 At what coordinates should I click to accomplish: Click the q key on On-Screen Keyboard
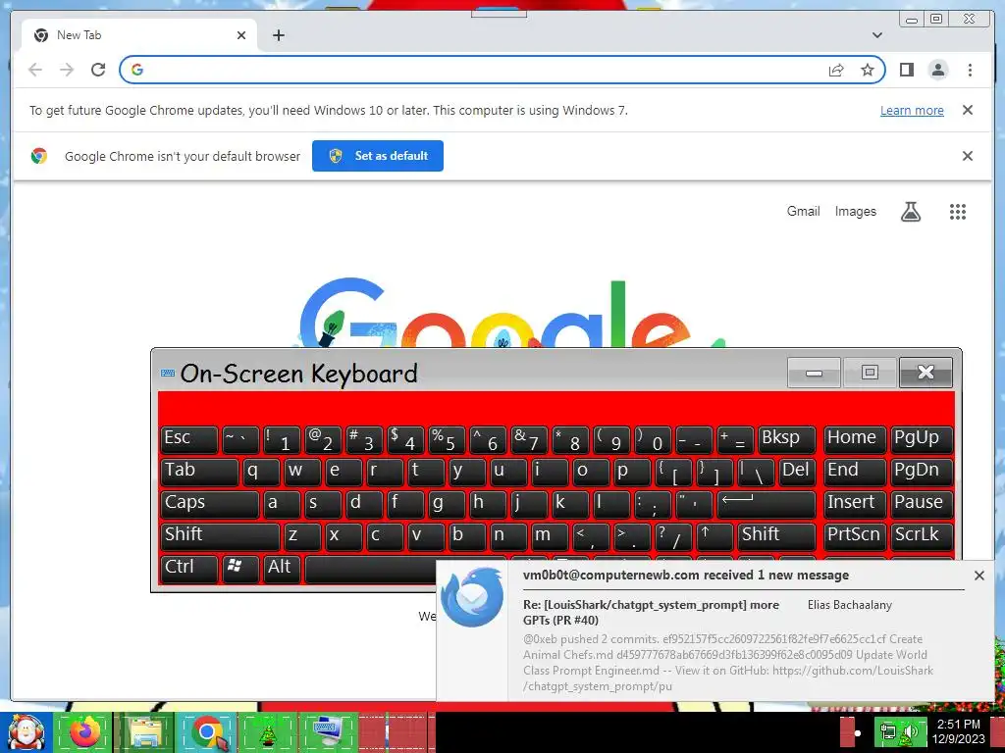tap(261, 472)
